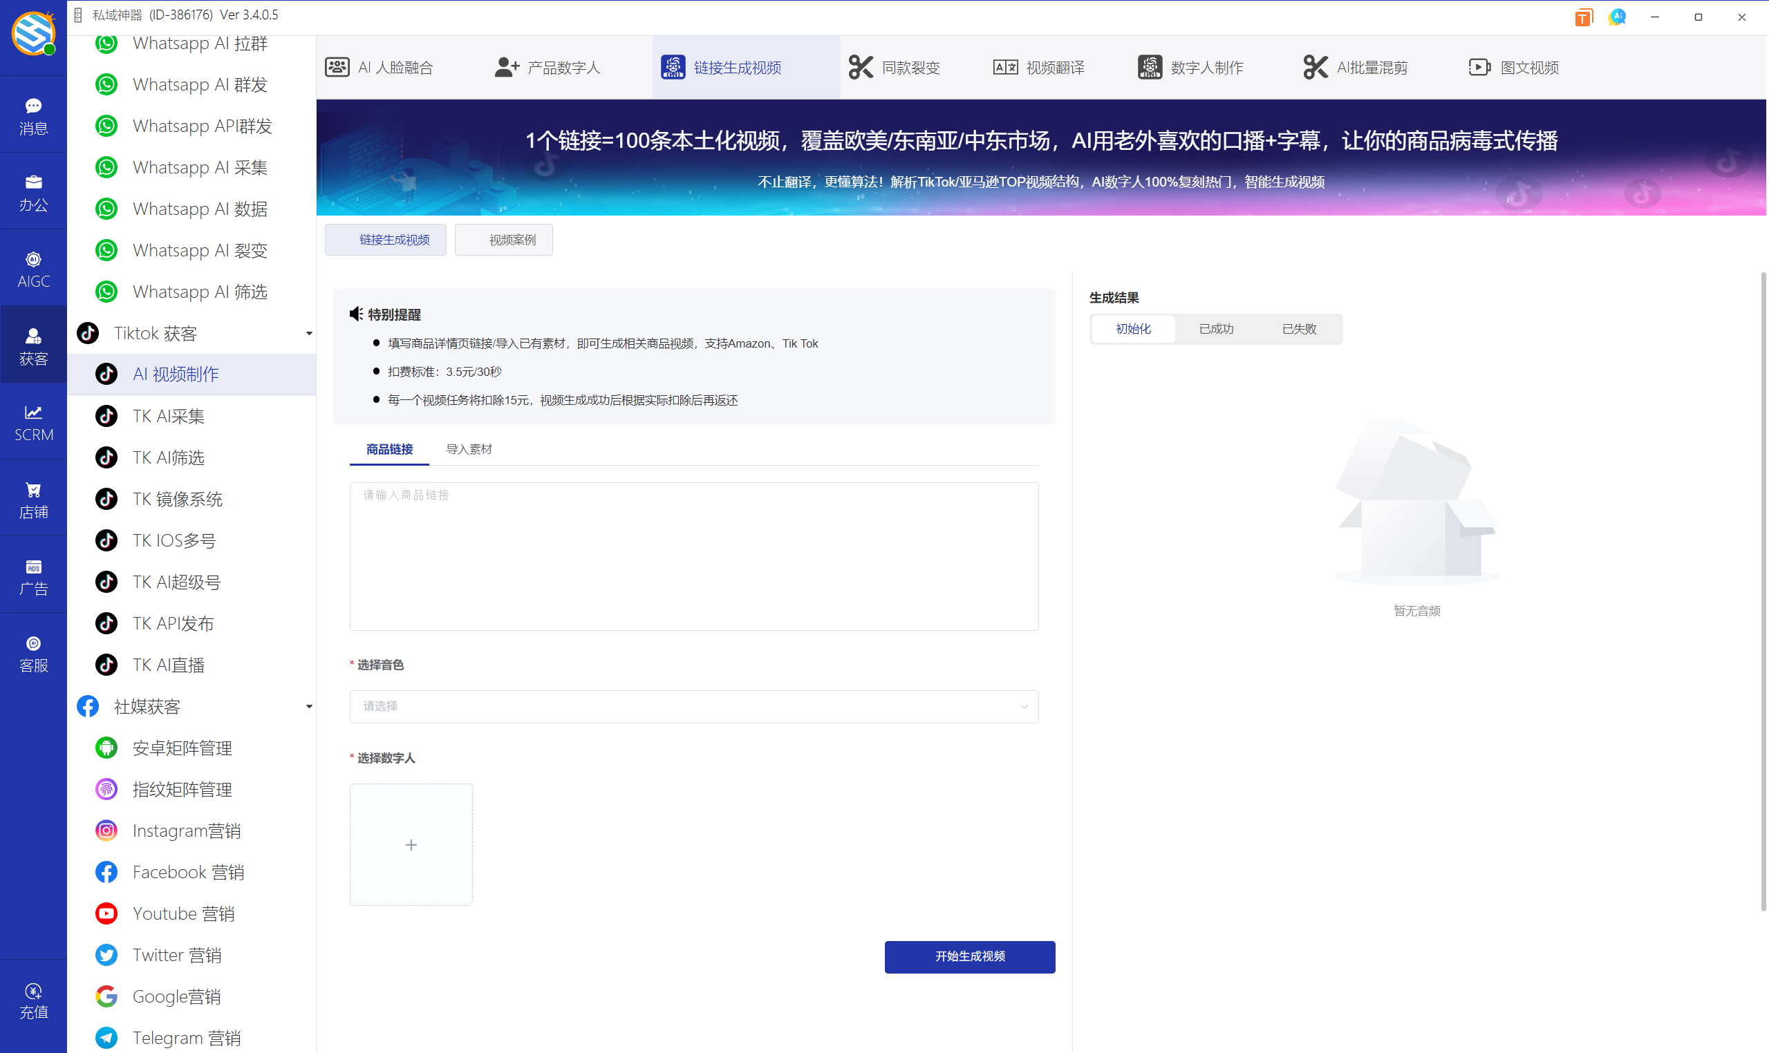
Task: Open the 选择音色 voice dropdown
Action: (x=693, y=706)
